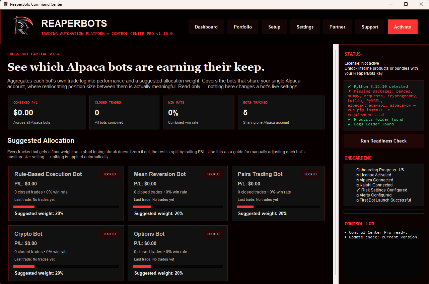This screenshot has height=284, width=429.
Task: Toggle Risk Settings Configured checkmark
Action: 358,190
